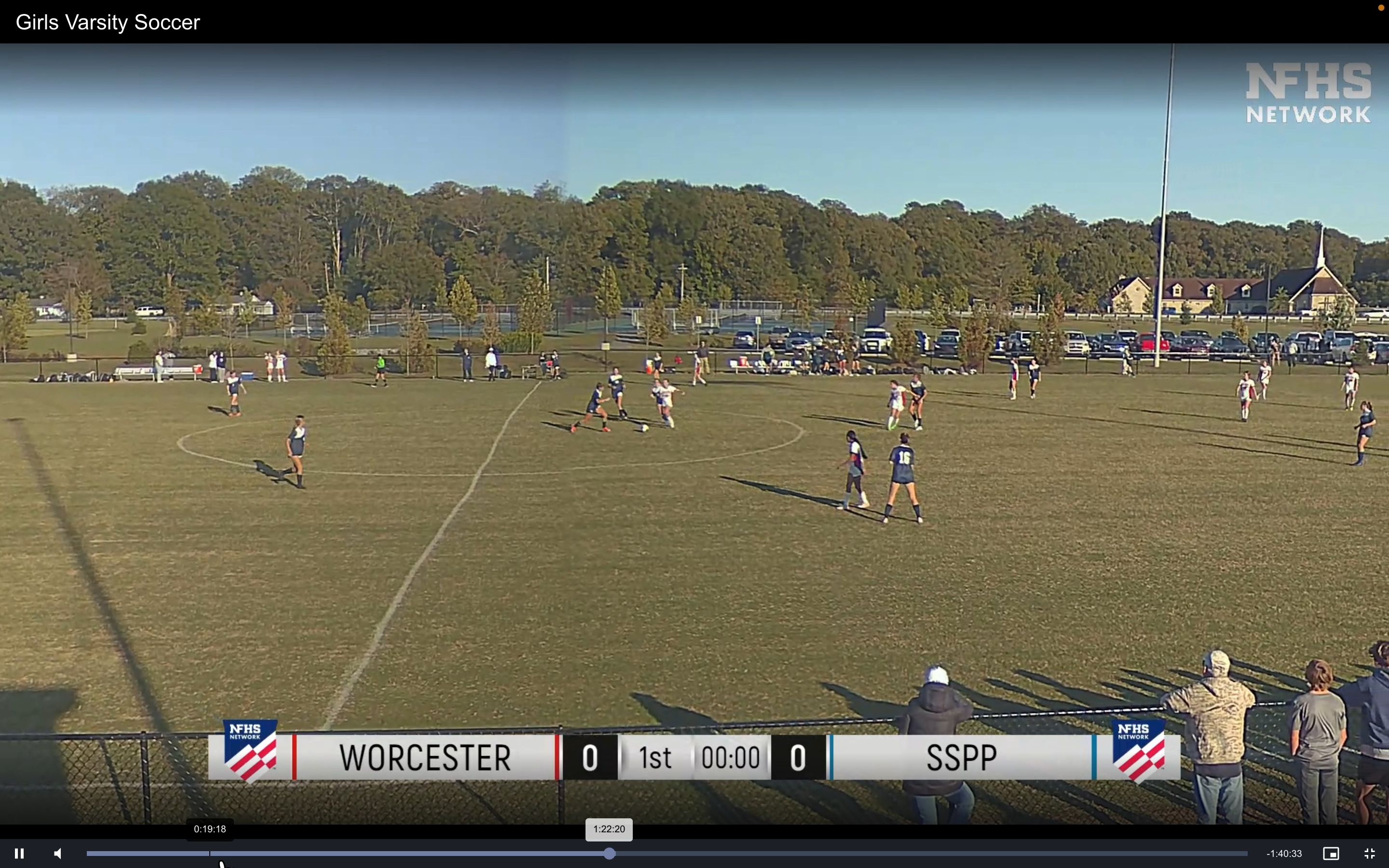Click the WORCESTER team name on scoreboard
The width and height of the screenshot is (1389, 868).
(425, 757)
